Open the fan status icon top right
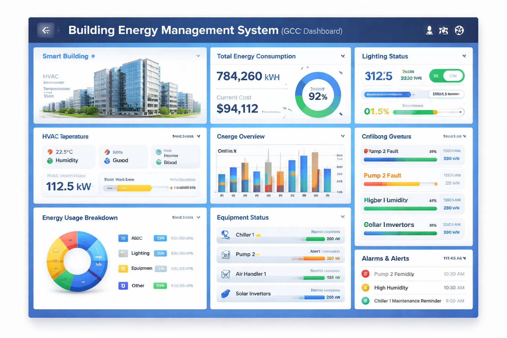 tap(459, 30)
